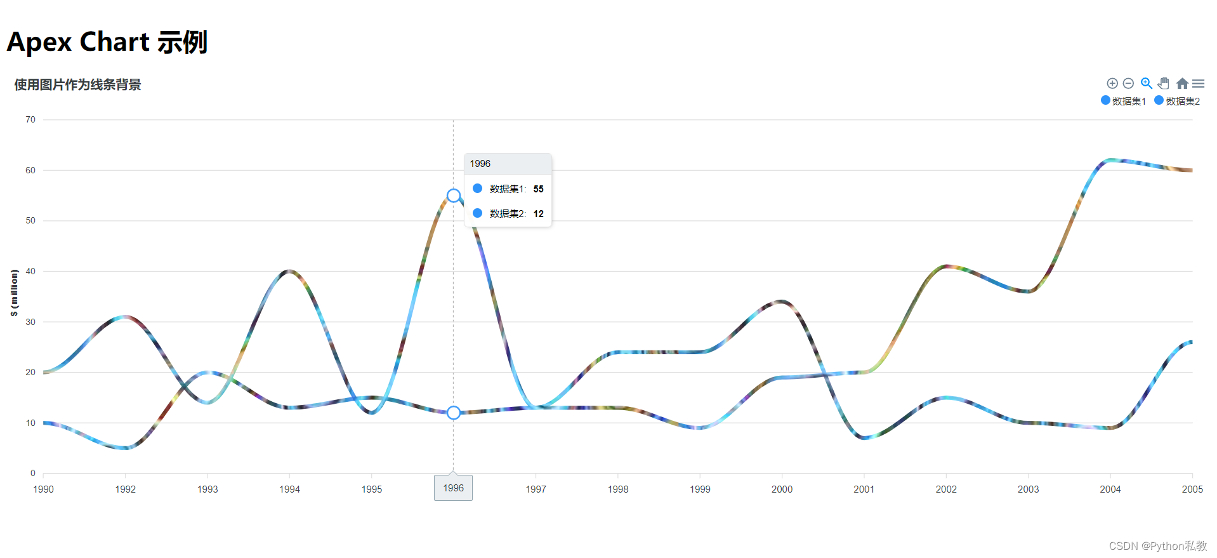
Task: Click the 30 y-axis value
Action: [x=30, y=322]
